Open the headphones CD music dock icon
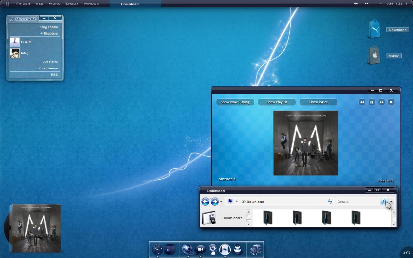The height and width of the screenshot is (258, 413). click(x=225, y=250)
